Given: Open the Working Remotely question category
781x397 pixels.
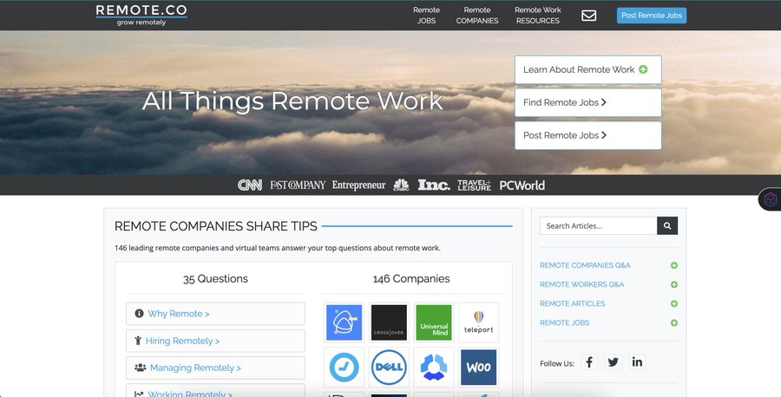Looking at the screenshot, I should tap(215, 391).
